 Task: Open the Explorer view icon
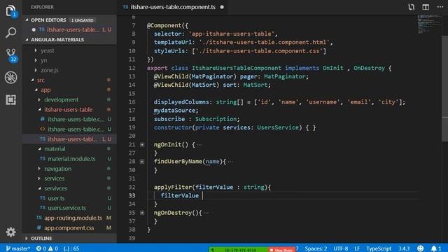pos(11,11)
